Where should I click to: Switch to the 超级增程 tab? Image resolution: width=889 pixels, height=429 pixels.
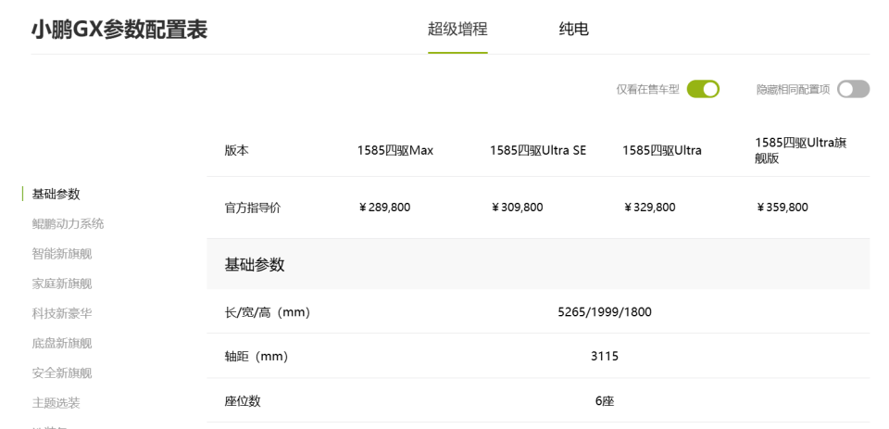tap(457, 29)
